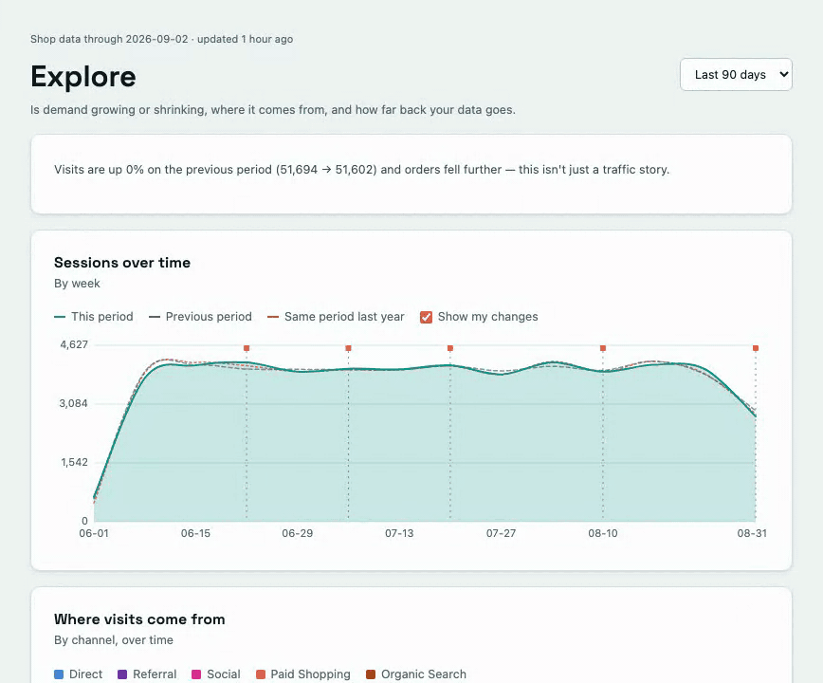Screen dimensions: 823x683
Task: Click the Same period last year legend entry
Action: click(336, 317)
